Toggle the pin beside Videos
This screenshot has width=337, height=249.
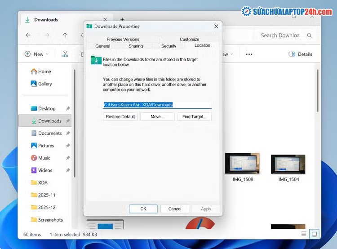[68, 170]
